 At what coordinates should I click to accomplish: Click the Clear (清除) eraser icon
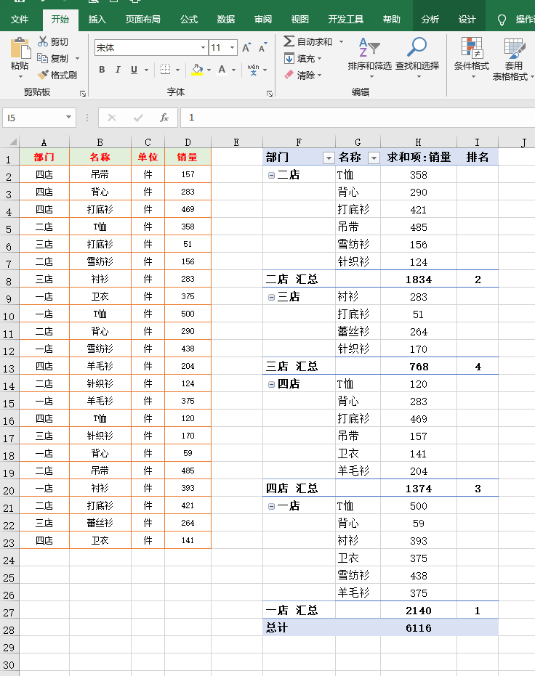289,75
